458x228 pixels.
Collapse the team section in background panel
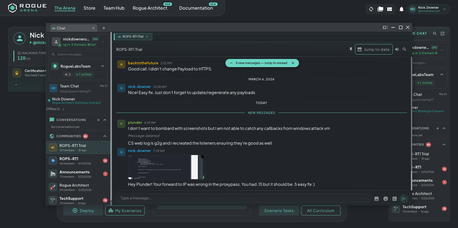click(x=442, y=74)
